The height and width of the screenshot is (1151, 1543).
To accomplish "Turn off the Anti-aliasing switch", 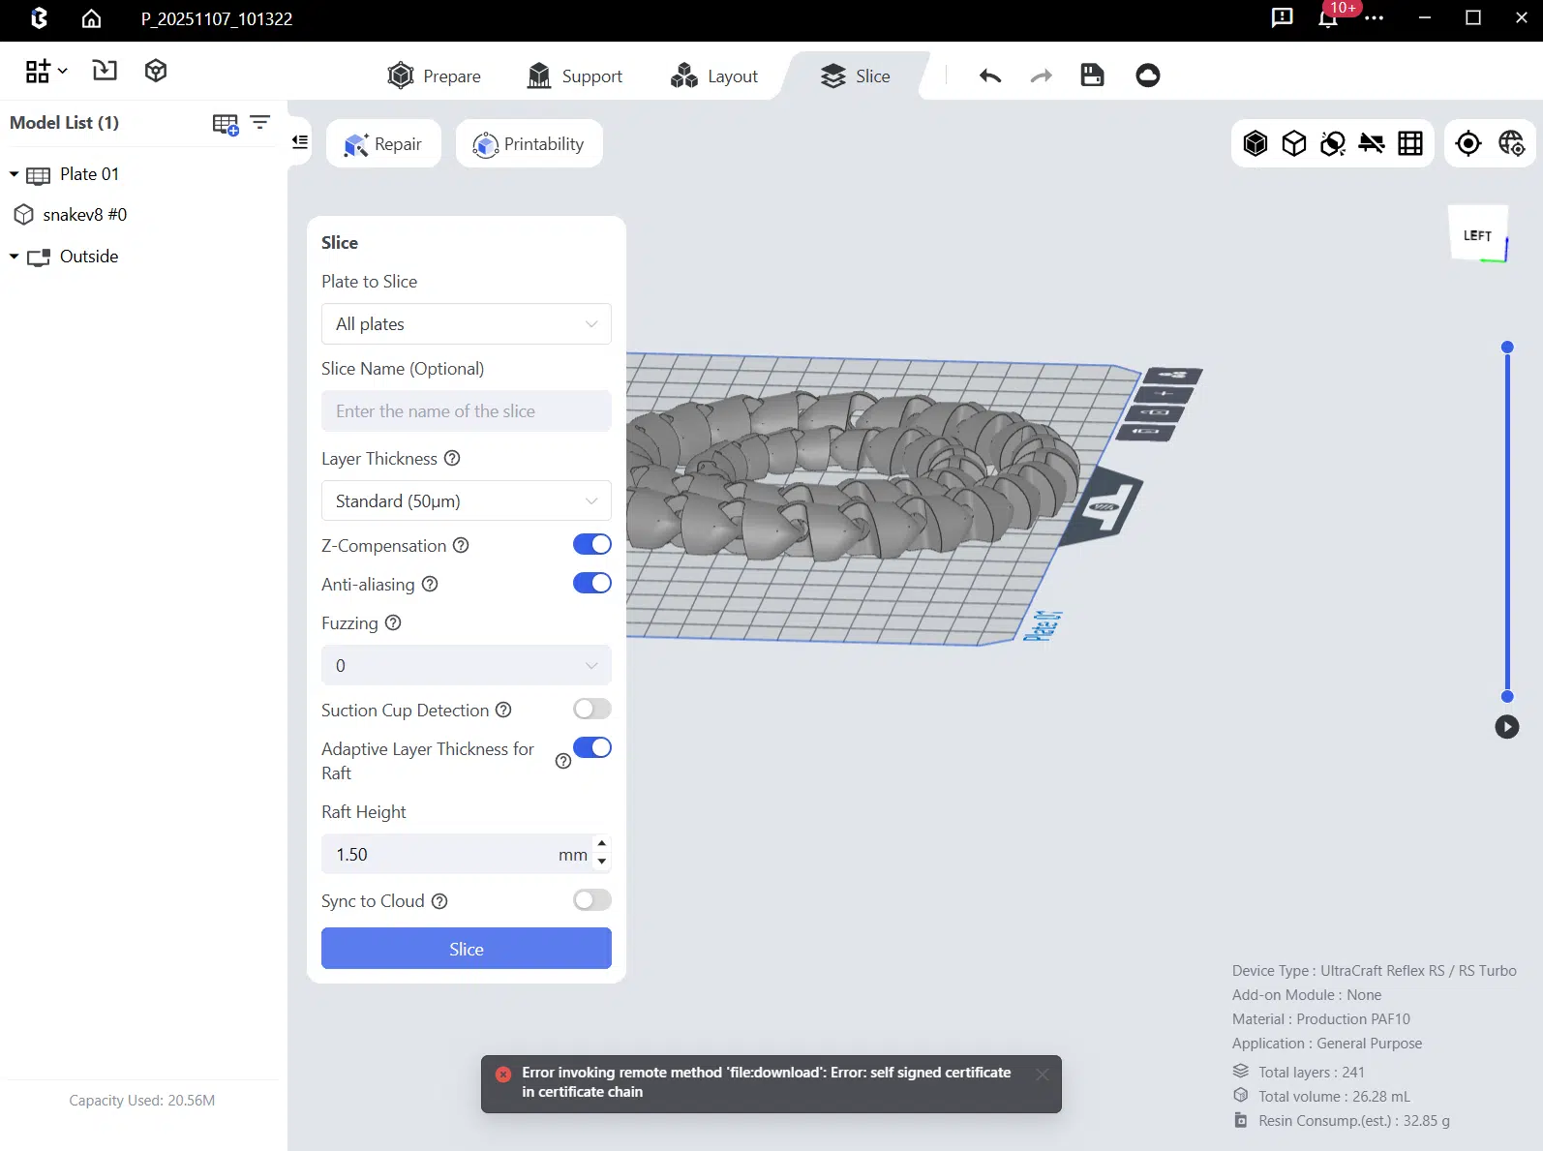I will 591,584.
